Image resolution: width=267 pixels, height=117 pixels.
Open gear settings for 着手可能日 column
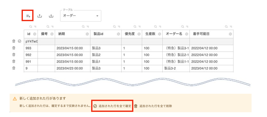coord(230,34)
